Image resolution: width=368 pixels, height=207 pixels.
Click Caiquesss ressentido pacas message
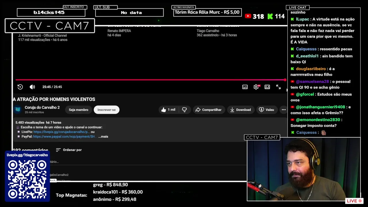click(x=321, y=49)
